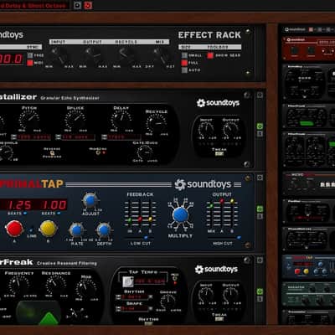This screenshot has width=335, height=335.
Task: Click the FilterFreak Resonance knob
Action: pyautogui.click(x=56, y=286)
